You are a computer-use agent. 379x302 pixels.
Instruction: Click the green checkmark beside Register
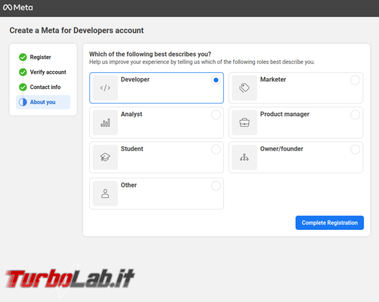coord(23,57)
